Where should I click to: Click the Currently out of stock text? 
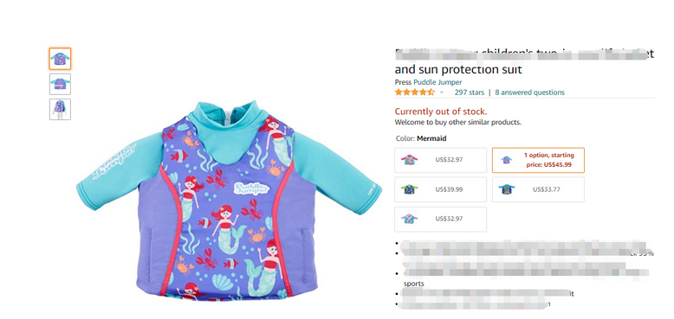coord(441,112)
